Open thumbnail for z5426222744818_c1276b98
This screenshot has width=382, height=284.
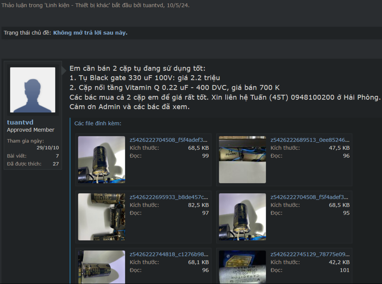(x=101, y=267)
